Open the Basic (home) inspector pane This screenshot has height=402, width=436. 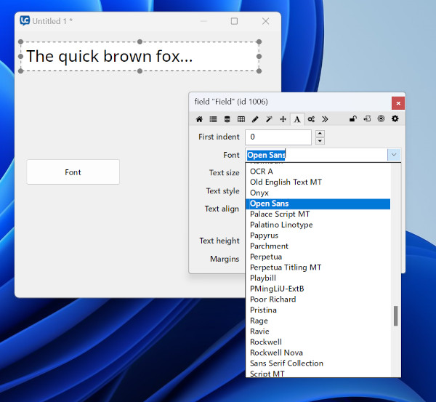pos(199,119)
